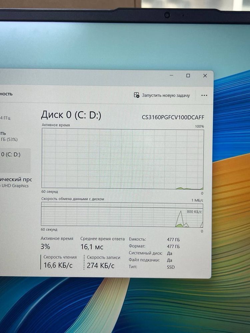The height and width of the screenshot is (333, 250).
Task: Close the Task Manager window
Action: pos(205,76)
